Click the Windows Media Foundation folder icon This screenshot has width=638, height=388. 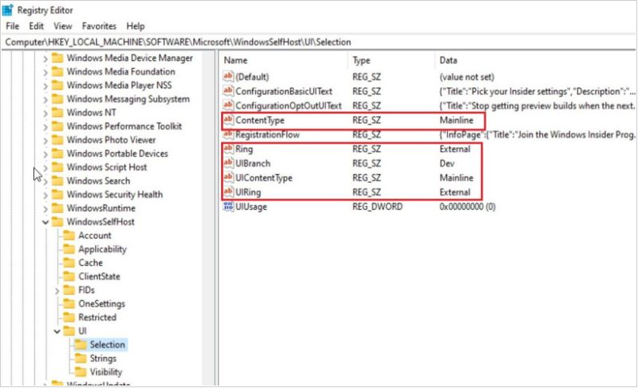tap(57, 71)
